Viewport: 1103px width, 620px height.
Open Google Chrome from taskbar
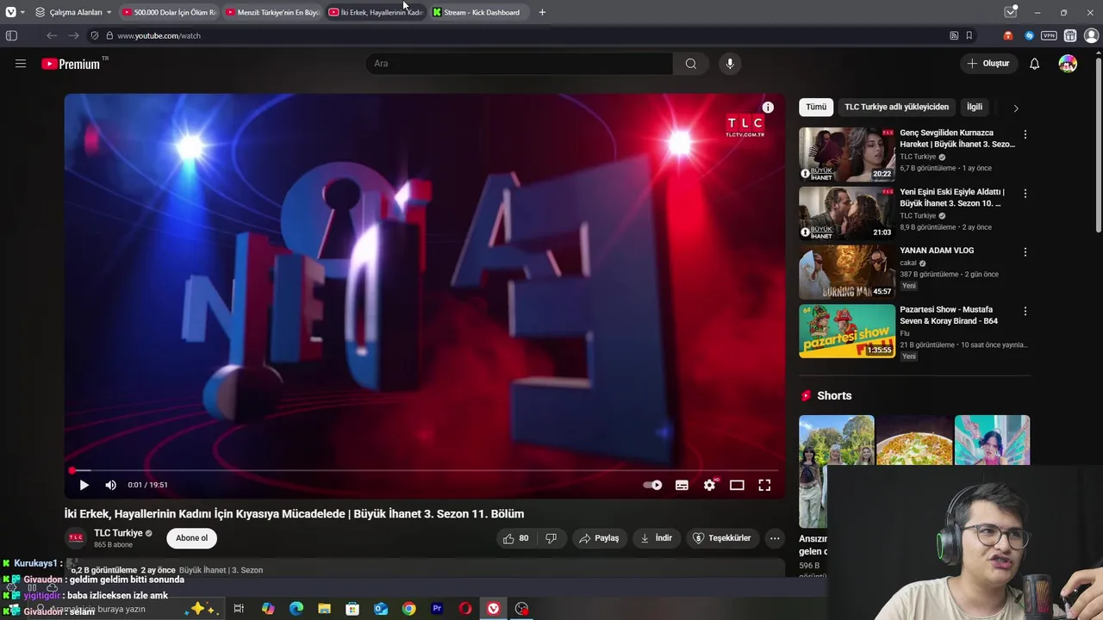click(x=408, y=609)
